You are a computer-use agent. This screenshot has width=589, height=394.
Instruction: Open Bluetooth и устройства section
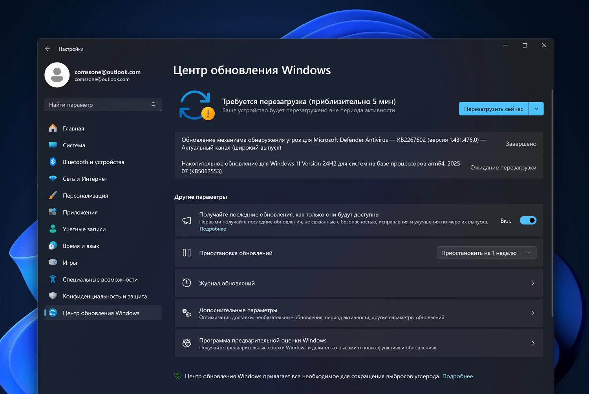pos(103,162)
